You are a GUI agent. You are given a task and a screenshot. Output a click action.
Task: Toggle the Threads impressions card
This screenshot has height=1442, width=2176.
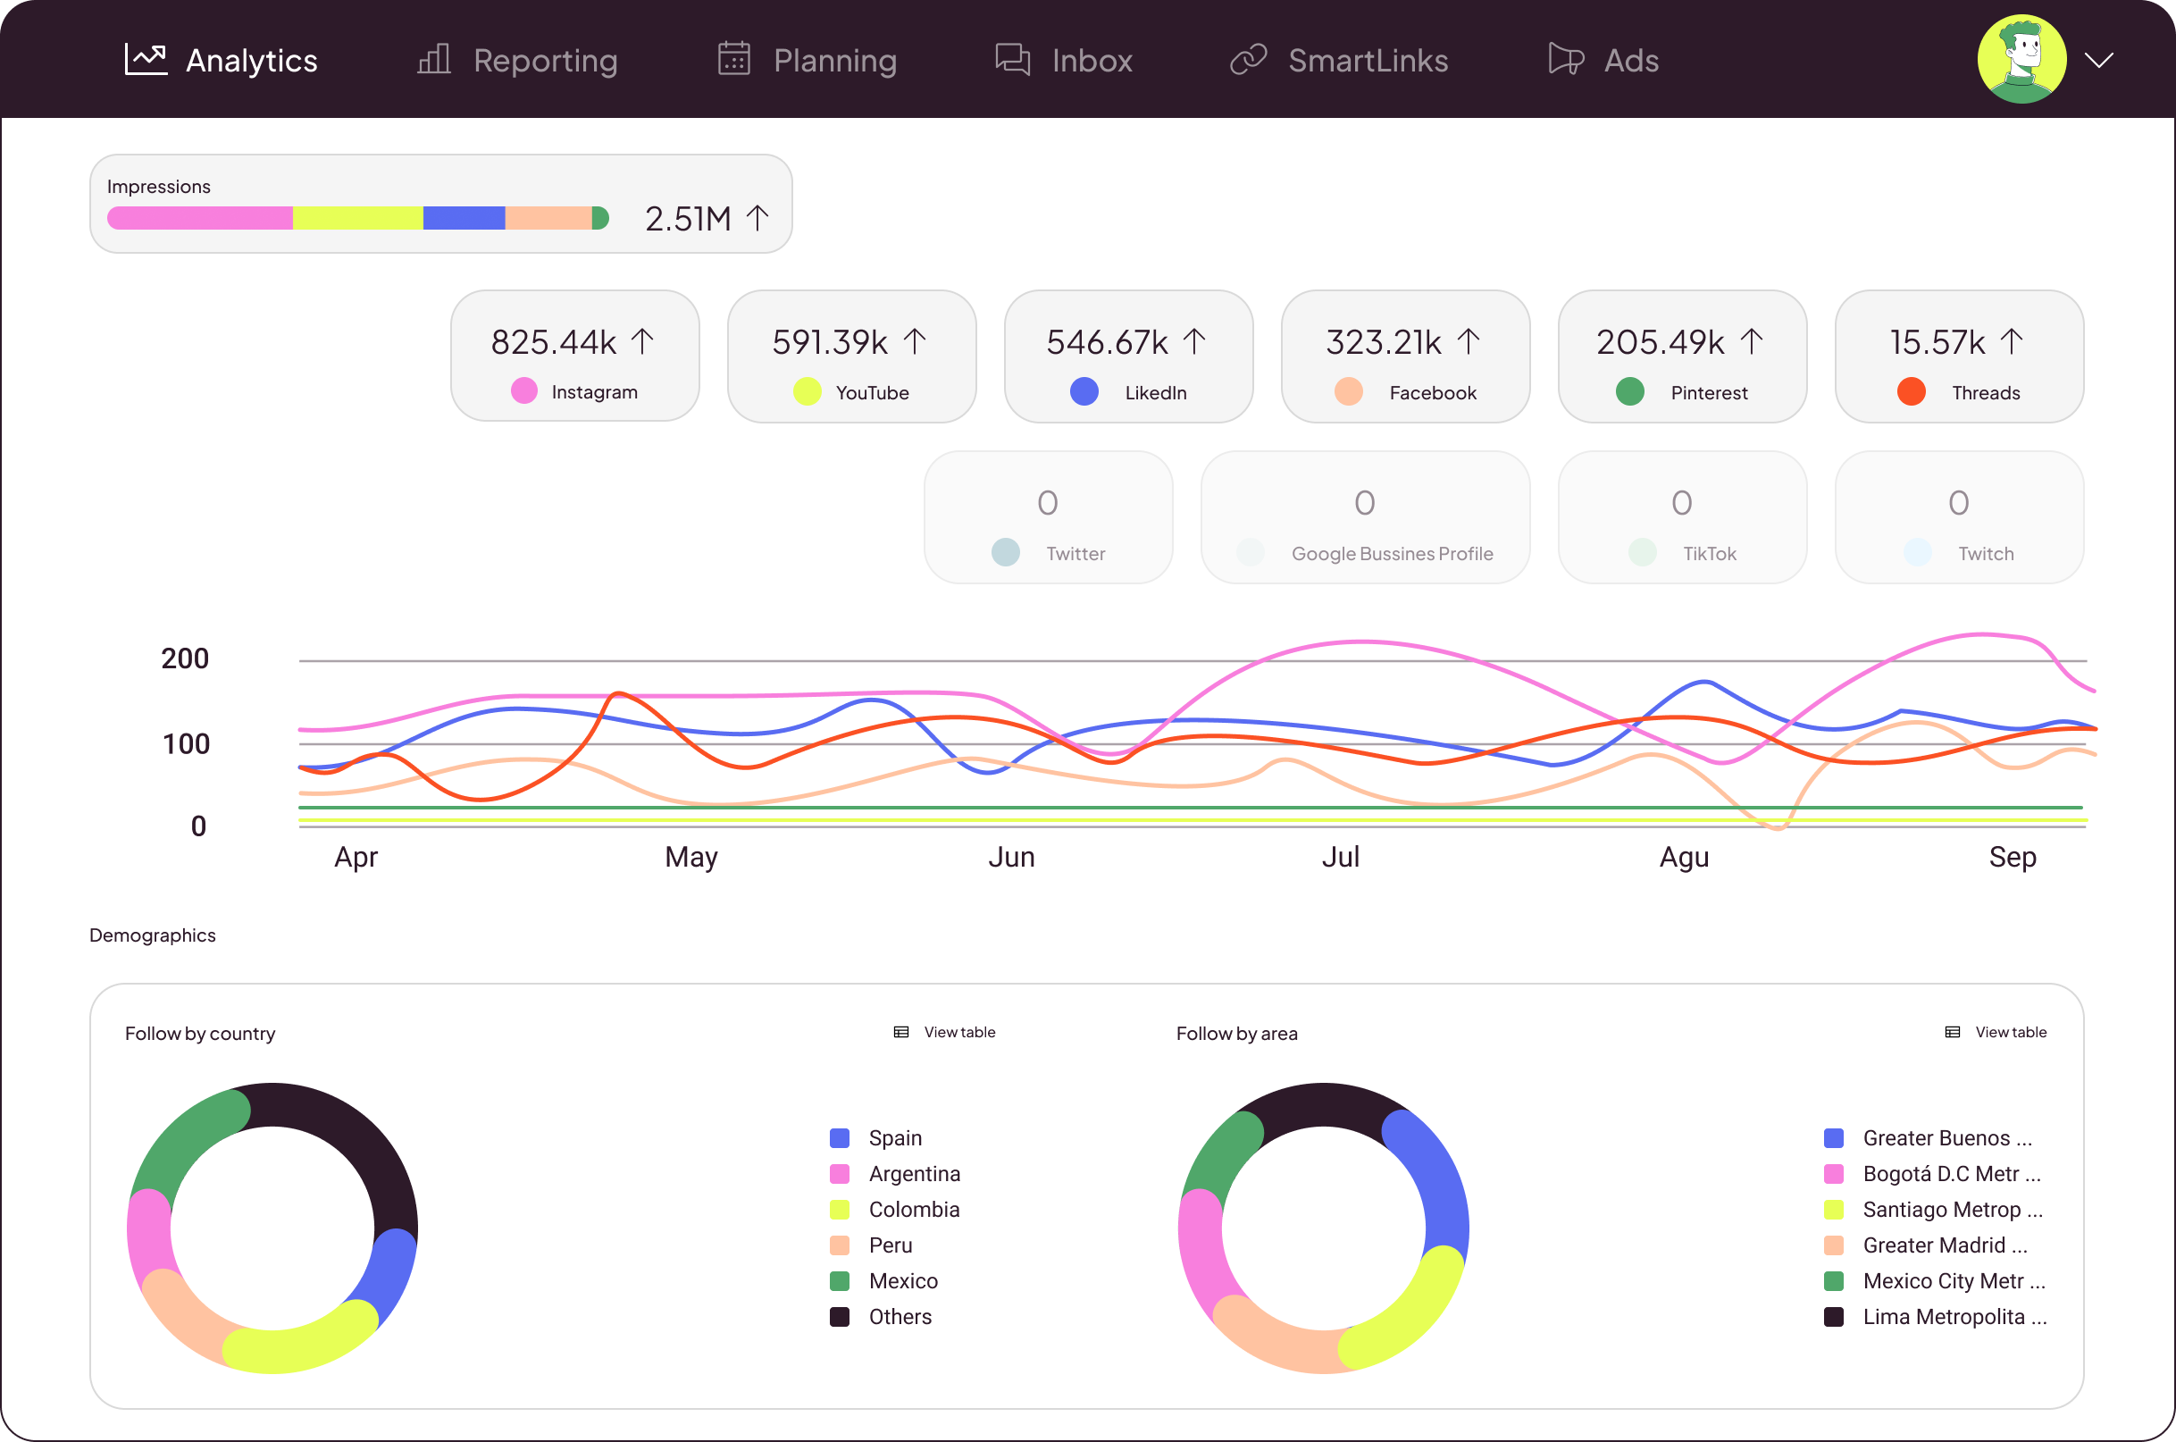(1959, 356)
